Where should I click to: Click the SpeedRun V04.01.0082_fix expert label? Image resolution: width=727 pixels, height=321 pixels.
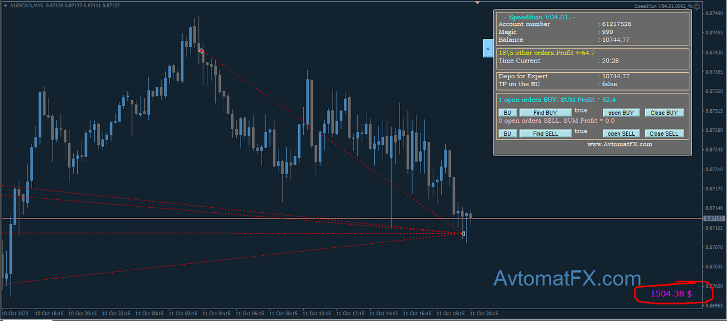663,6
